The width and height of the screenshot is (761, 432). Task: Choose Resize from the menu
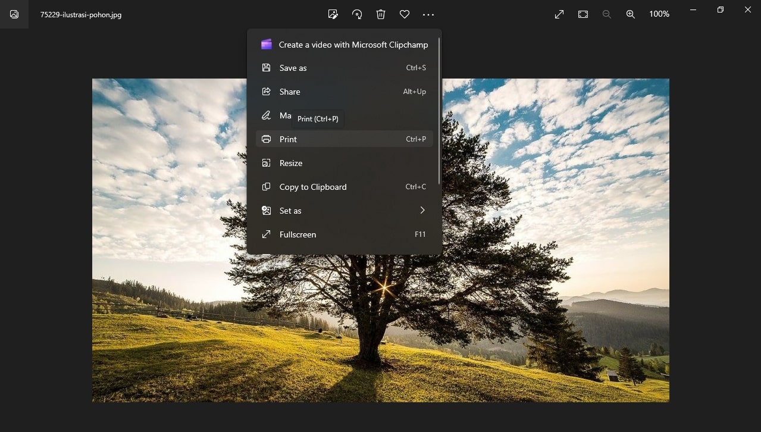pyautogui.click(x=291, y=162)
